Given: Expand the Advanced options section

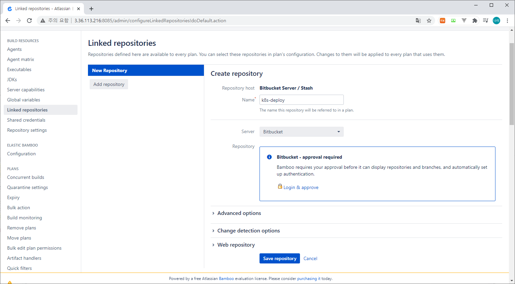Looking at the screenshot, I should 239,213.
